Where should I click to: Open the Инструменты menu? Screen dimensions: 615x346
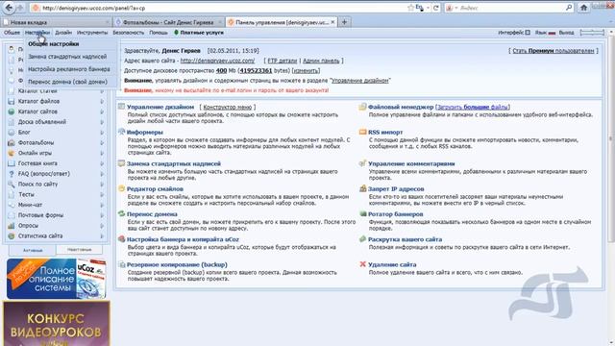coord(92,33)
